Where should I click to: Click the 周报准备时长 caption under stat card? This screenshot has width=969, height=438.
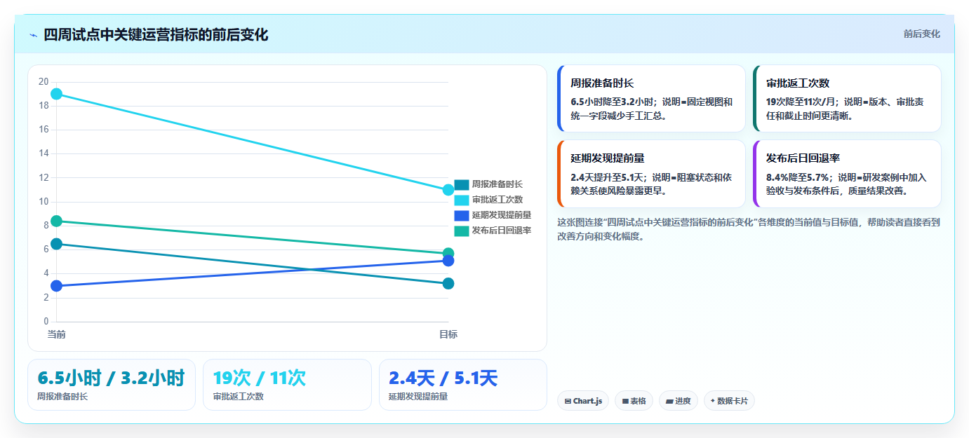(x=62, y=397)
